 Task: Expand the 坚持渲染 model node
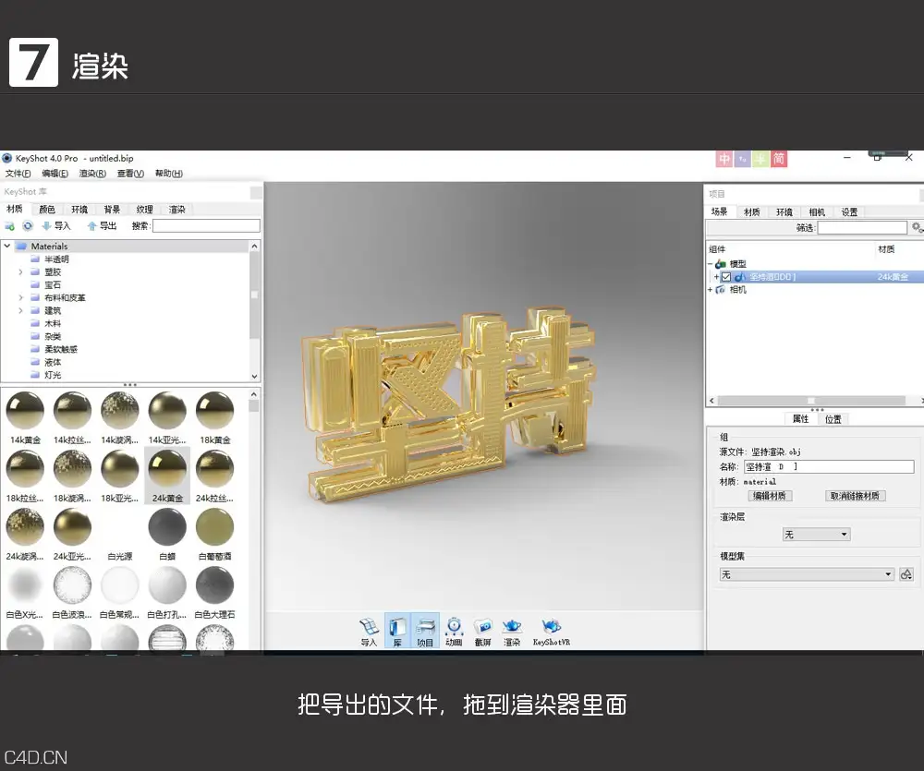click(x=717, y=277)
